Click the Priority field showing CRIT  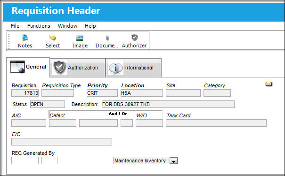(102, 93)
